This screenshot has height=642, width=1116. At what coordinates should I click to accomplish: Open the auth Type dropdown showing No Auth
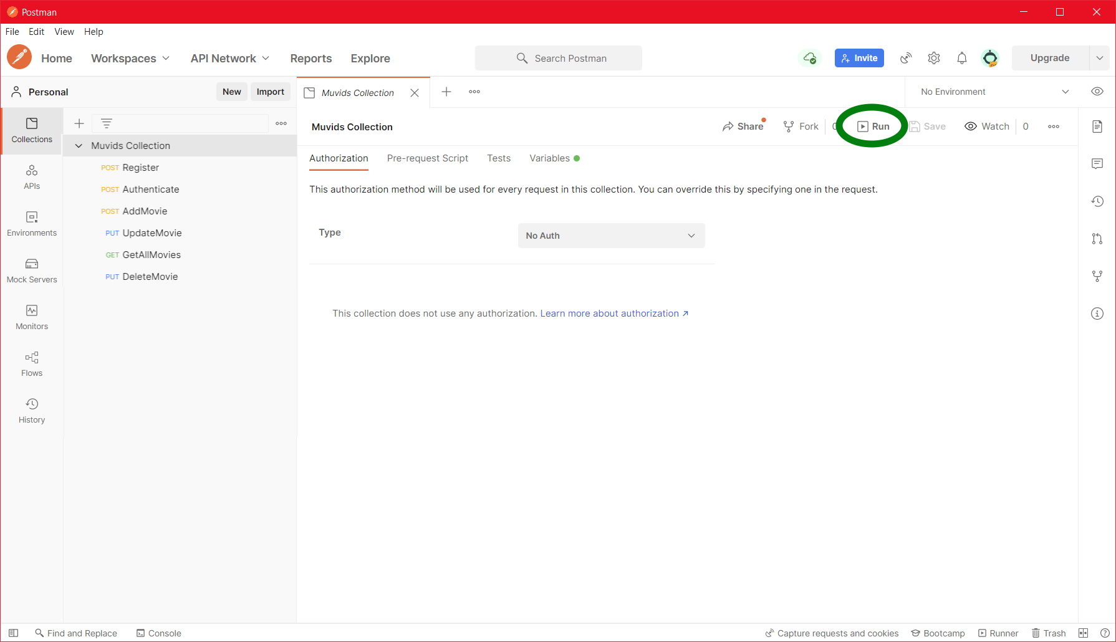[611, 236]
